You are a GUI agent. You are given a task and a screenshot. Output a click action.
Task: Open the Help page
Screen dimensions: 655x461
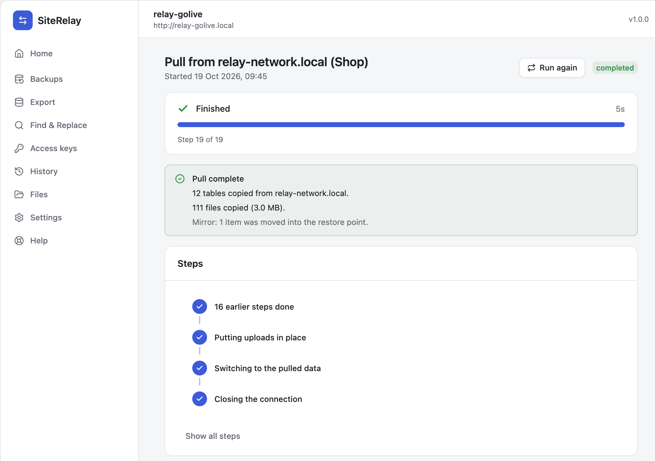(x=39, y=241)
